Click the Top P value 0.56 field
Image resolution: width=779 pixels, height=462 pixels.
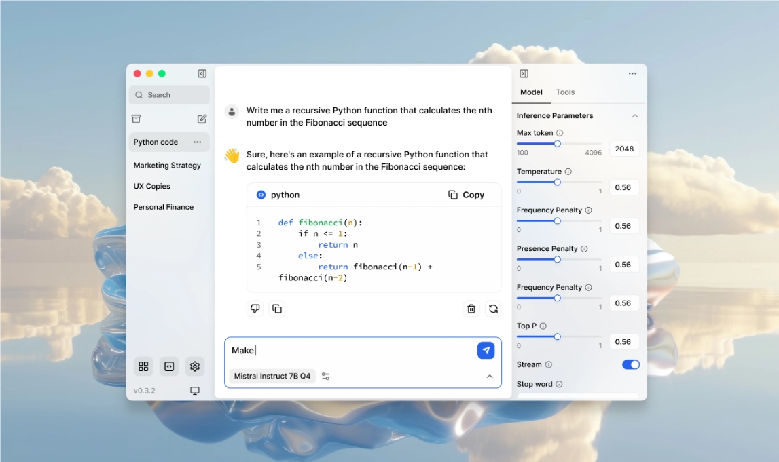click(x=624, y=342)
